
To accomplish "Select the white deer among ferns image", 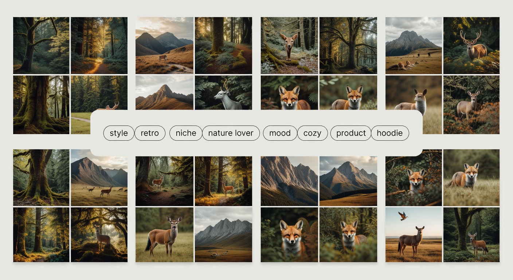I will (223, 93).
